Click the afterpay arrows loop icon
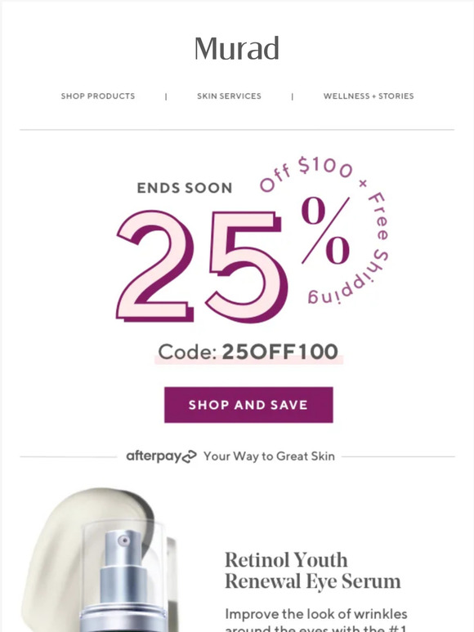The image size is (474, 632). 190,456
